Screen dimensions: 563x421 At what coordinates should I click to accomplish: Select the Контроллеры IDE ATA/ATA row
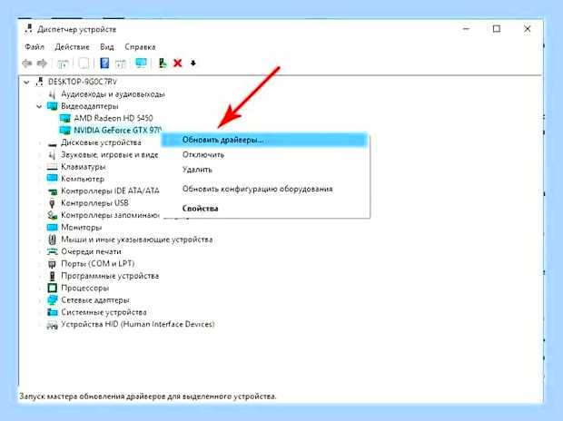pyautogui.click(x=110, y=191)
